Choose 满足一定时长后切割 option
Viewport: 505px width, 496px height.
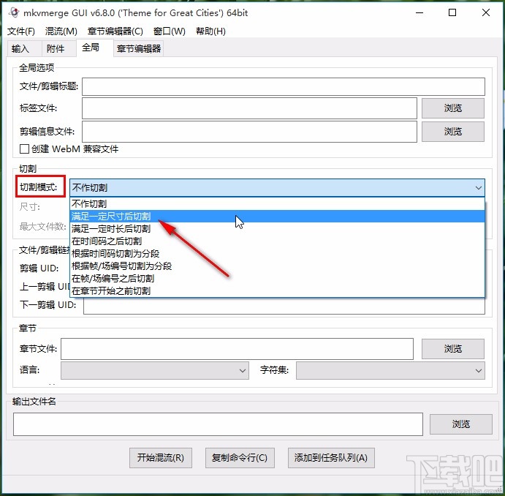[277, 229]
